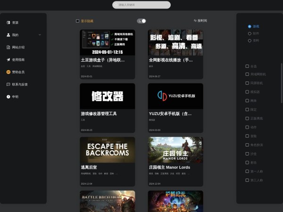
Task: Click the 我的 user profile icon
Action: [8, 35]
